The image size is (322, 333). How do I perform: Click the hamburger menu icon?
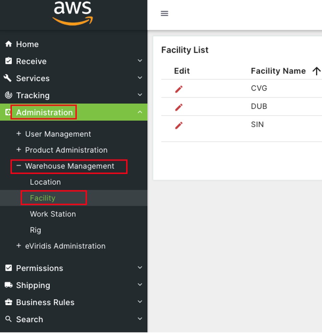point(164,14)
